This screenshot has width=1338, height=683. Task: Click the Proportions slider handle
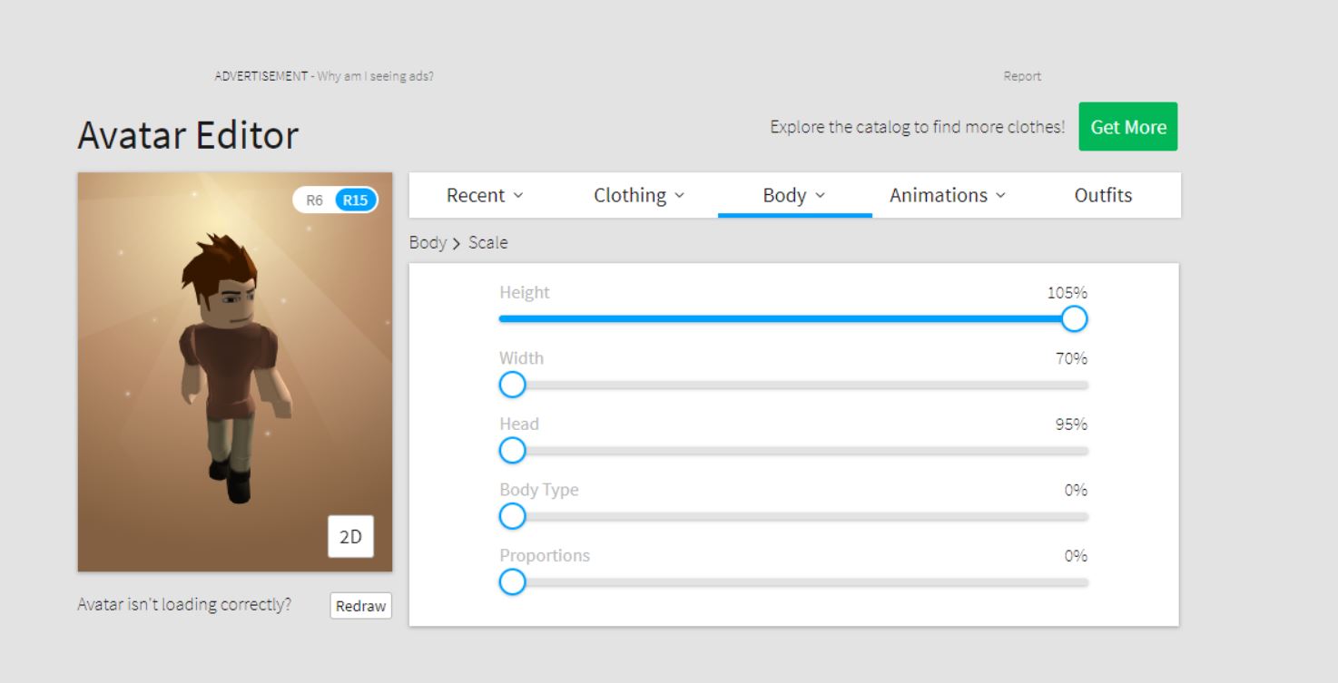tap(513, 582)
